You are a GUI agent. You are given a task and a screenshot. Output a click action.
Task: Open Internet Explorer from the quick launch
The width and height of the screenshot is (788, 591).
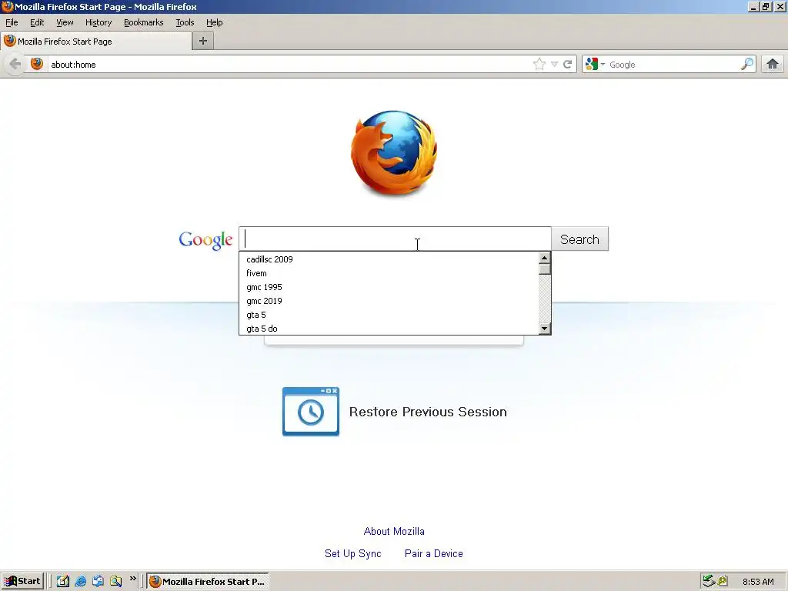pos(80,582)
